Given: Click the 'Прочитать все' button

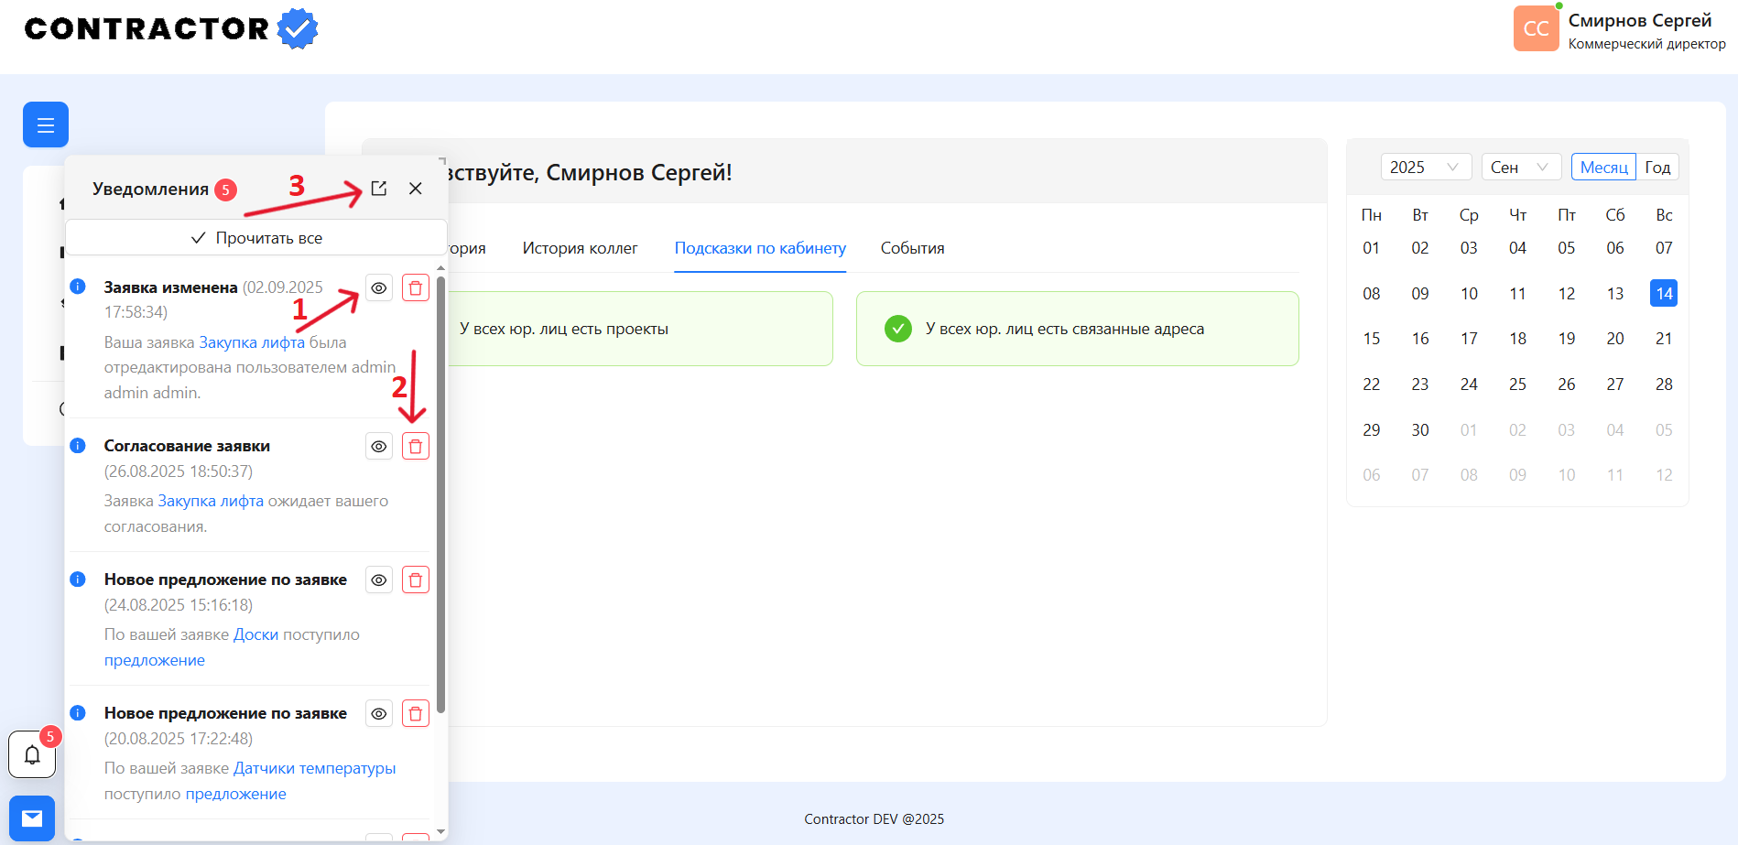Looking at the screenshot, I should (256, 238).
